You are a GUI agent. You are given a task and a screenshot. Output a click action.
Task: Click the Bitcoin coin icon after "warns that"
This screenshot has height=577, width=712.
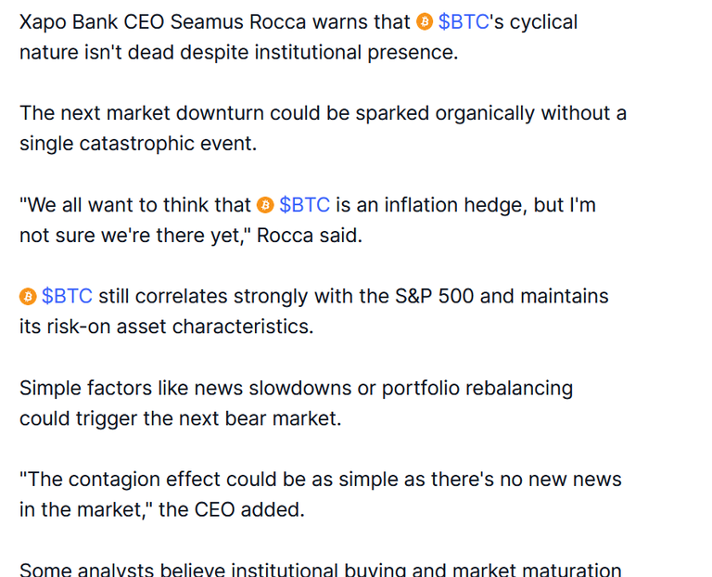point(425,22)
